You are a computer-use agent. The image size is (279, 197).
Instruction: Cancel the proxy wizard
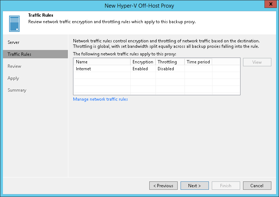257,186
